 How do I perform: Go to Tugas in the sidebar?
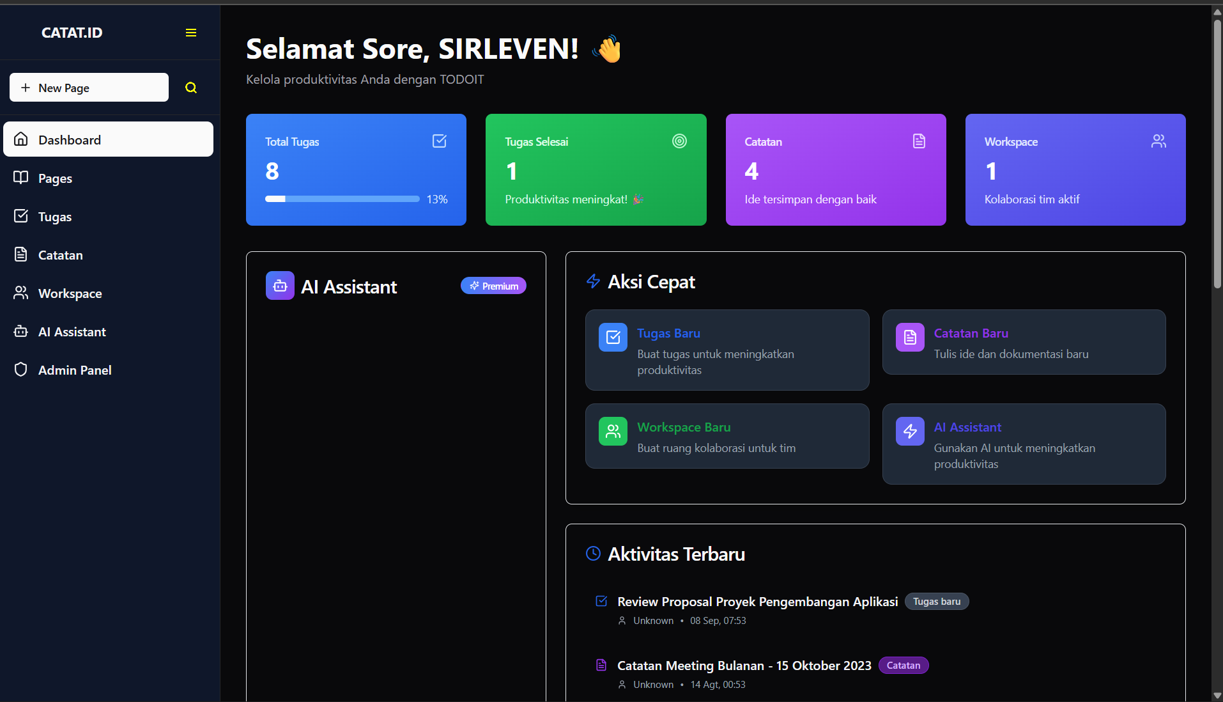tap(108, 216)
